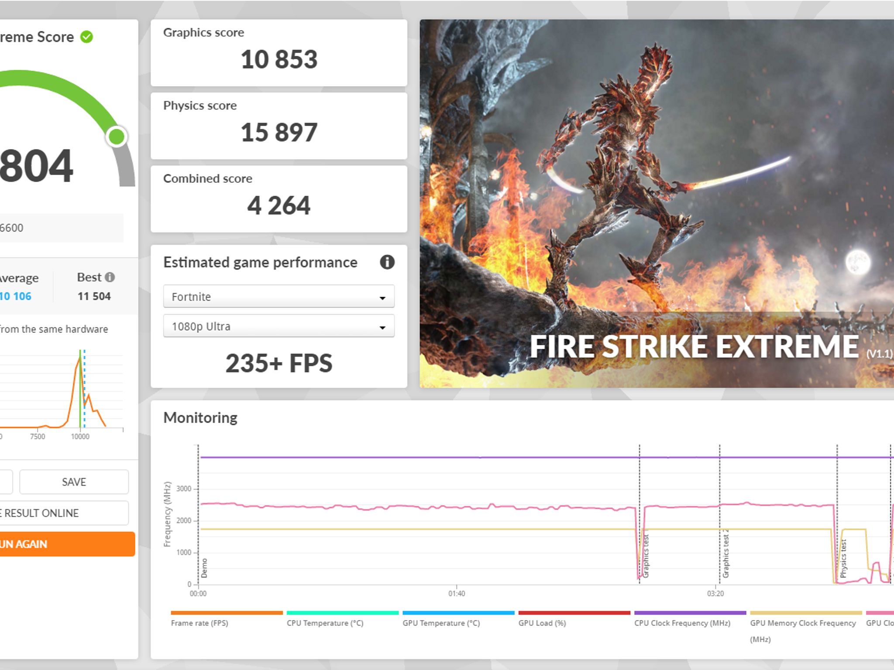Viewport: 894px width, 670px height.
Task: Open the 1080p Ultra resolution dropdown
Action: coord(279,326)
